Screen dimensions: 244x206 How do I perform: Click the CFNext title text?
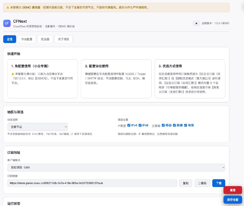coord(20,21)
